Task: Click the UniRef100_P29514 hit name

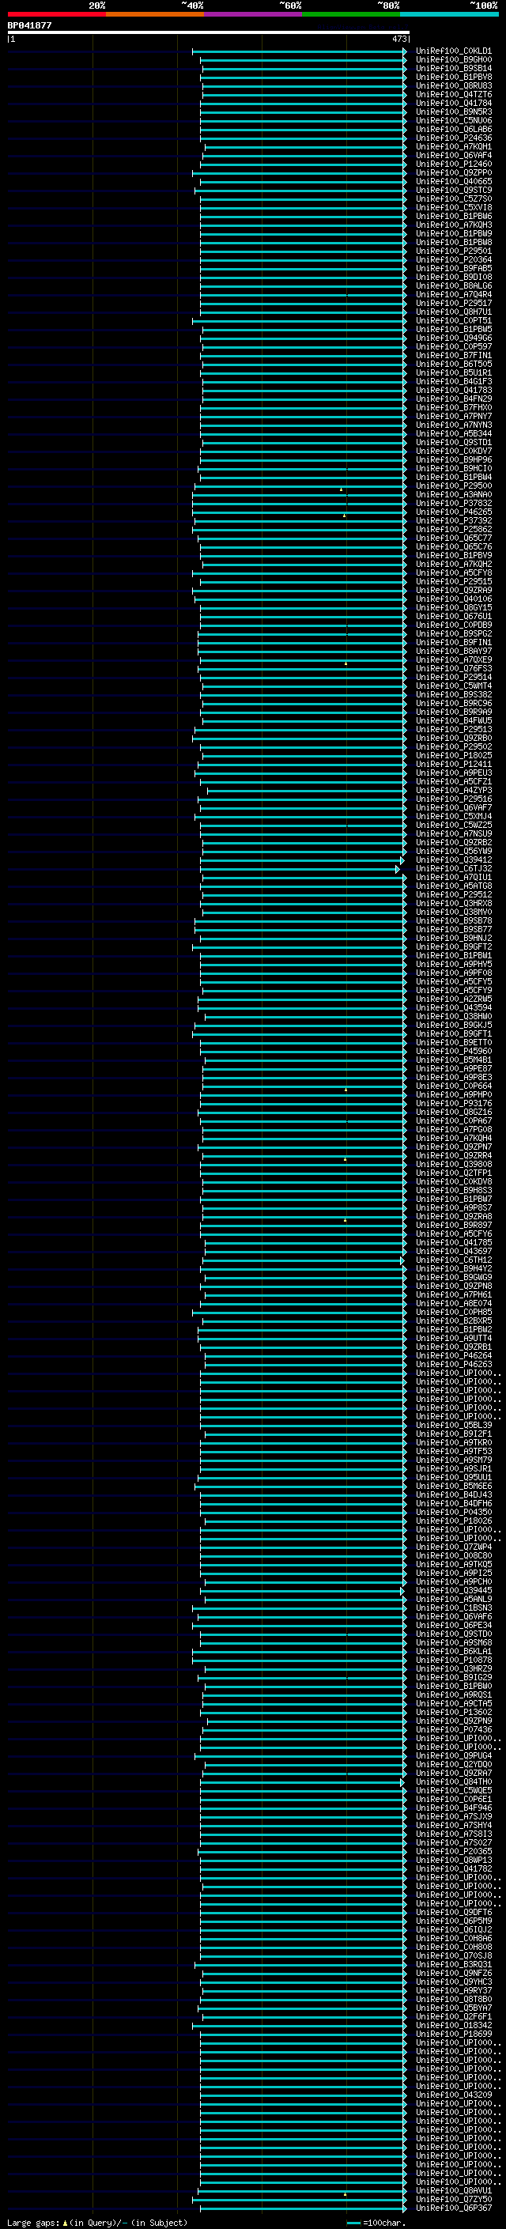Action: (x=454, y=678)
